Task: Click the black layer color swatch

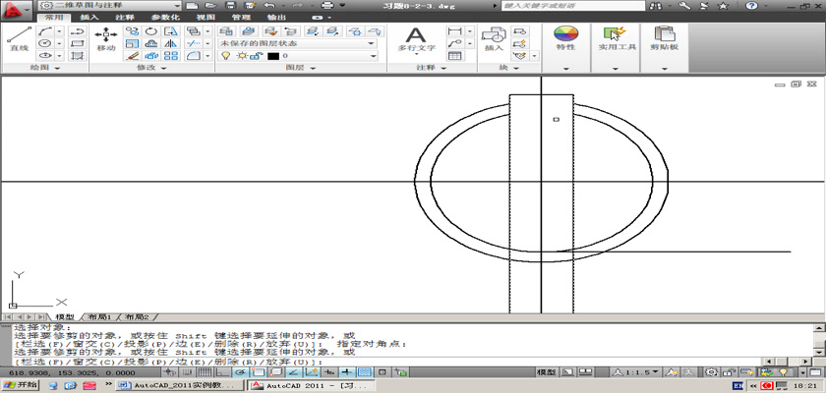Action: click(x=272, y=57)
